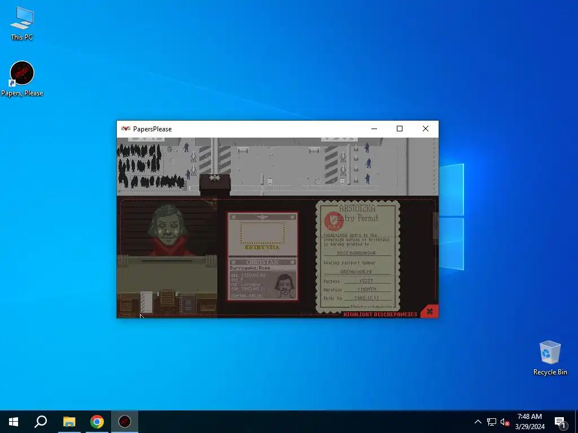Viewport: 578px width, 433px height.
Task: Click the red seal on Entry Permit
Action: [334, 221]
